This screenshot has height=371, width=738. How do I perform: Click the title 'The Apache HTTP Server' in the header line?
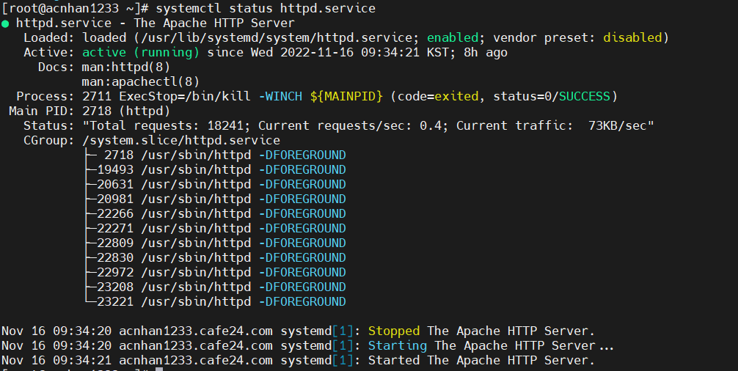point(214,23)
